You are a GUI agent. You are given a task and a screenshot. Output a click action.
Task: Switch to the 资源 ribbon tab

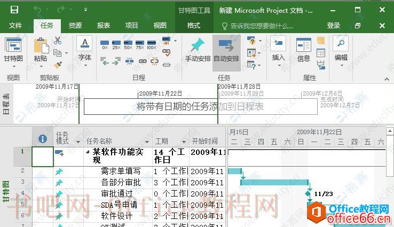75,26
